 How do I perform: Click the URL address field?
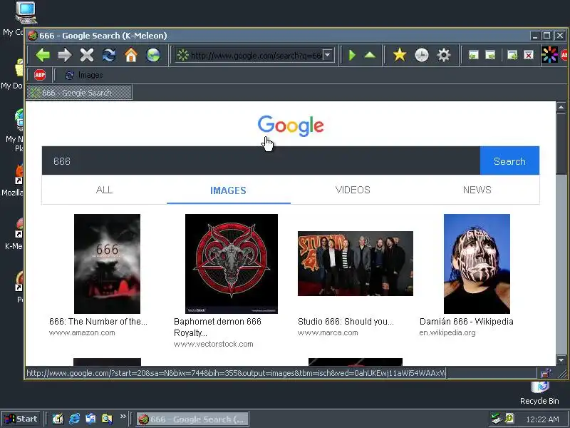click(x=255, y=56)
